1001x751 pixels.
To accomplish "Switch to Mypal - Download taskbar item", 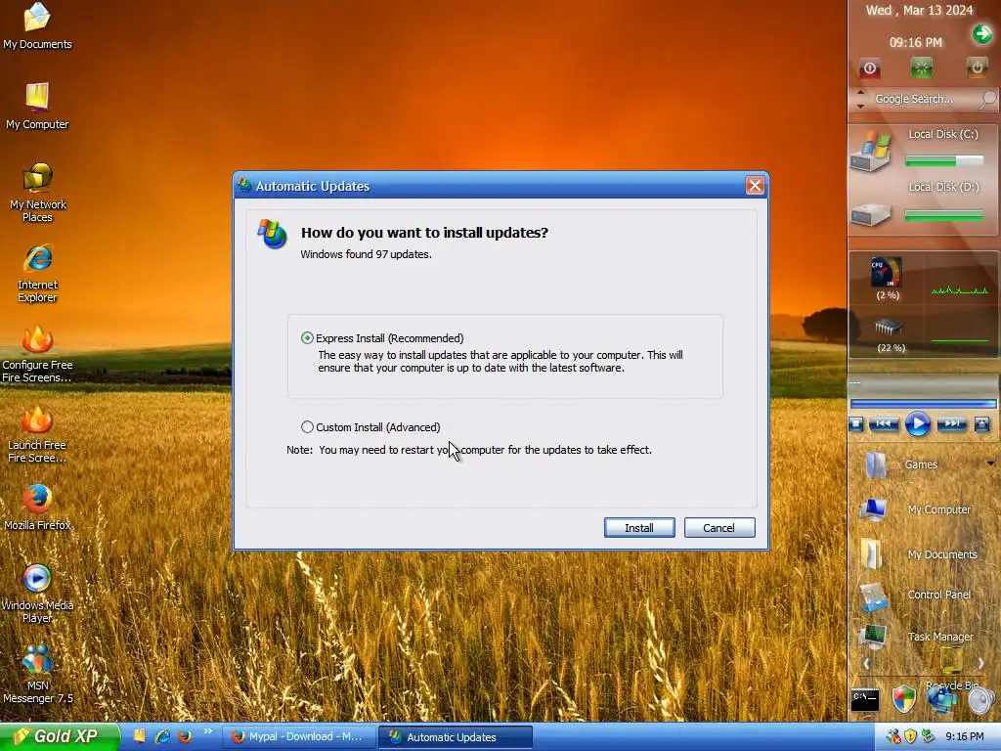I will [x=298, y=737].
